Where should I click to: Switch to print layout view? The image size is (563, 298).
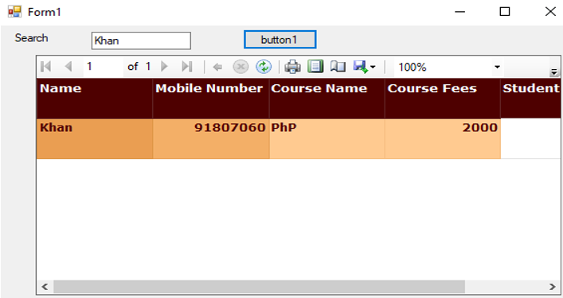coord(315,66)
